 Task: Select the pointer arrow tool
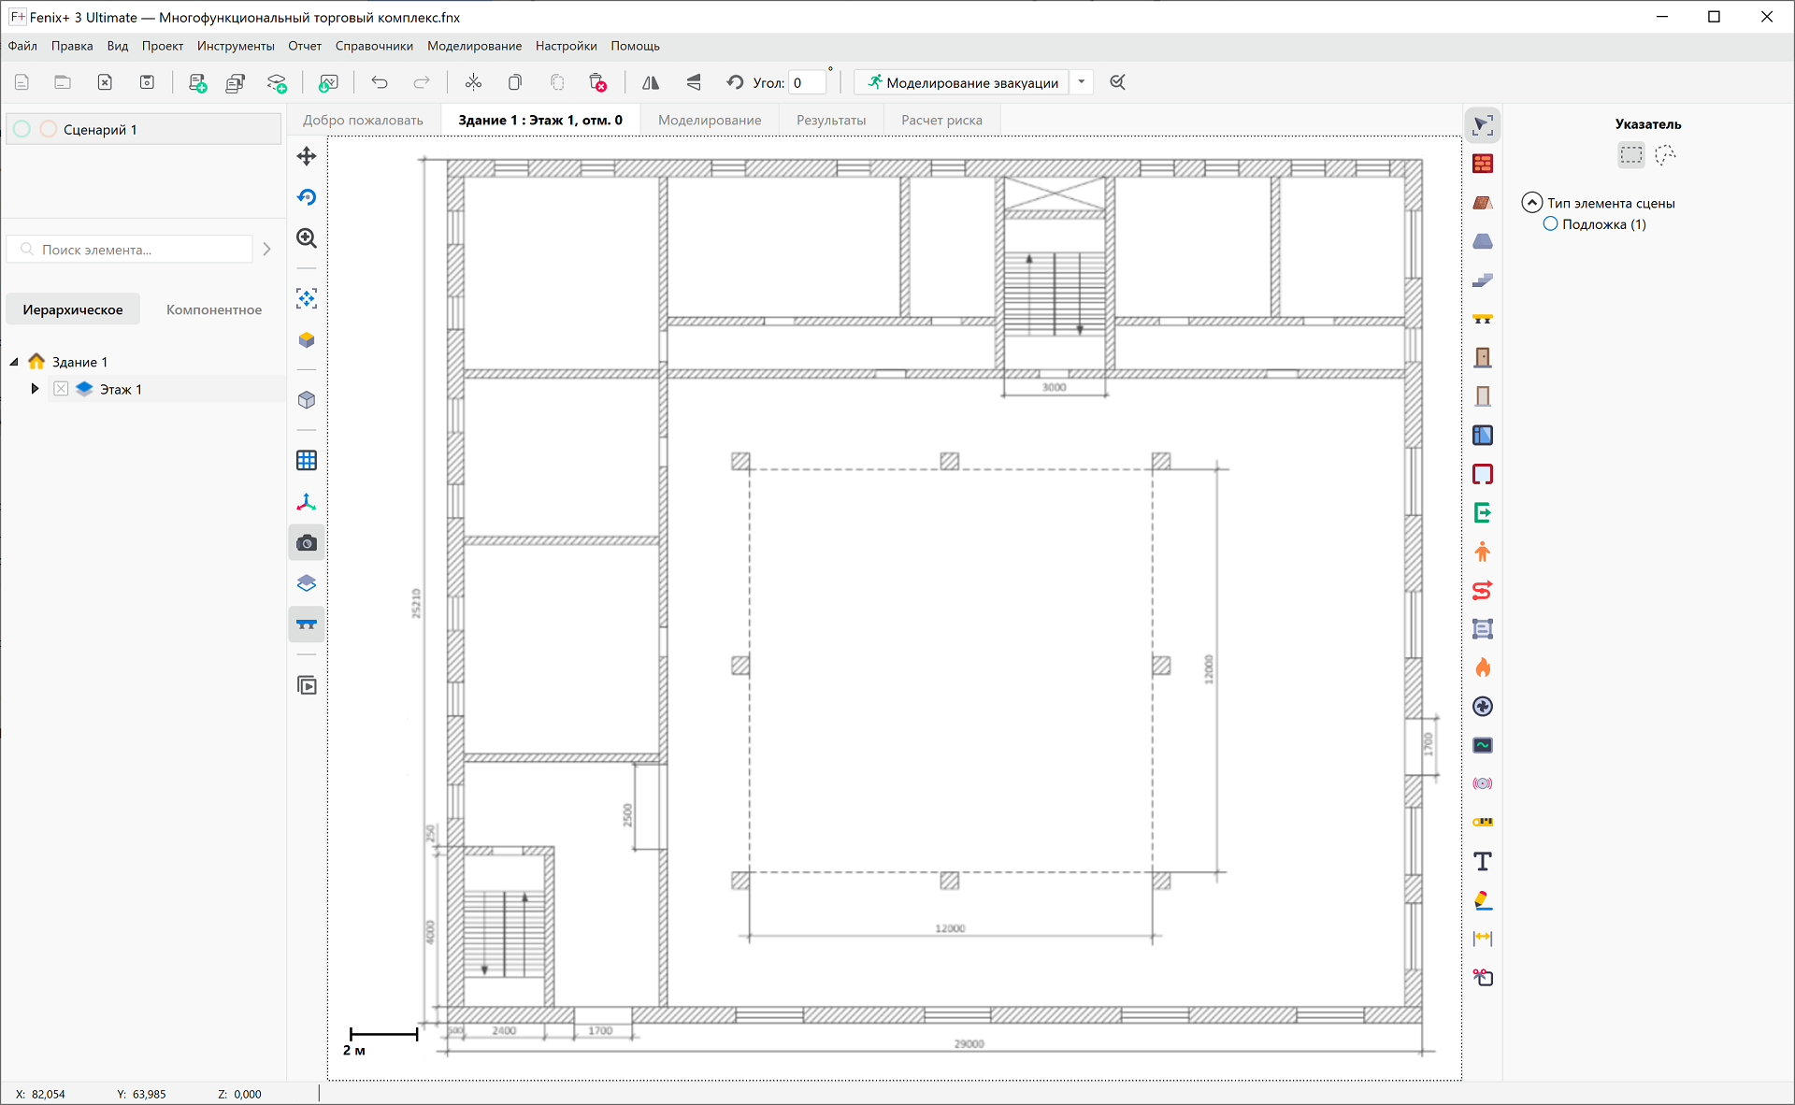point(1483,125)
